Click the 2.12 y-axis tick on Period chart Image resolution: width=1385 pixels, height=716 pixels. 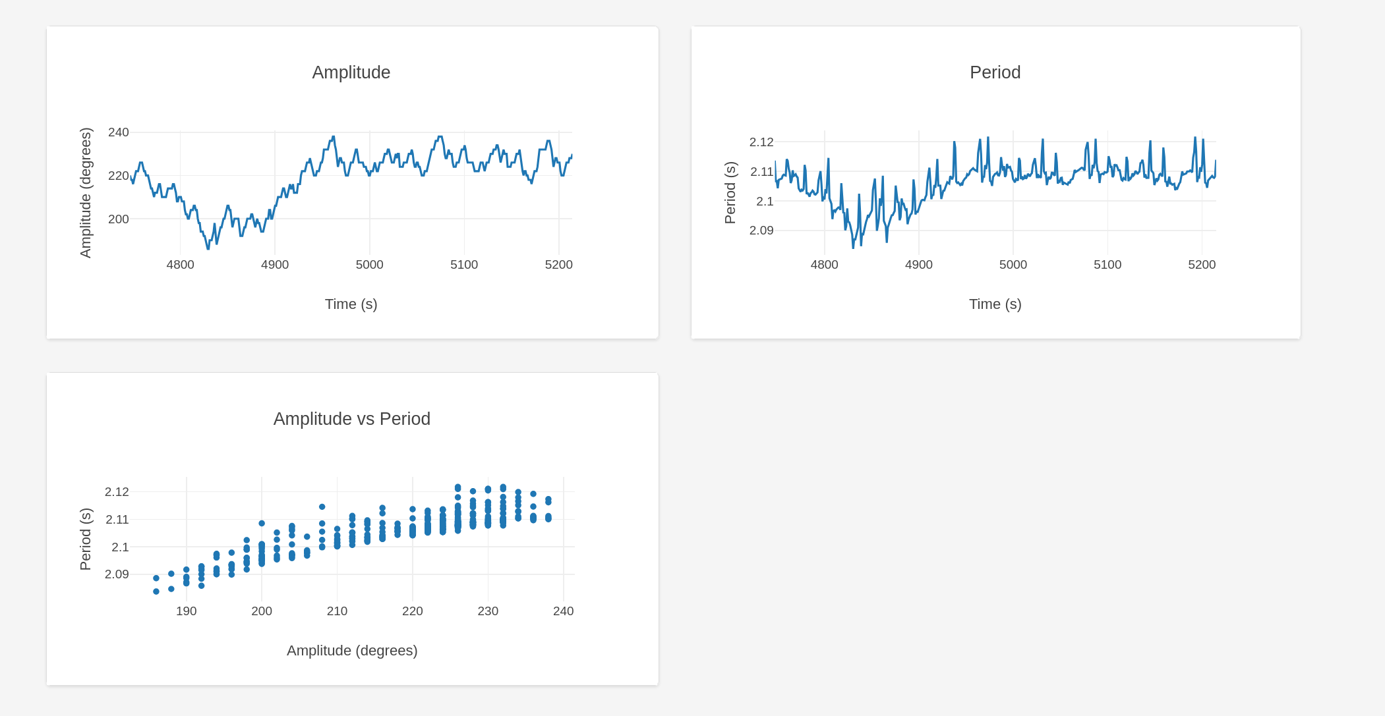pyautogui.click(x=761, y=142)
